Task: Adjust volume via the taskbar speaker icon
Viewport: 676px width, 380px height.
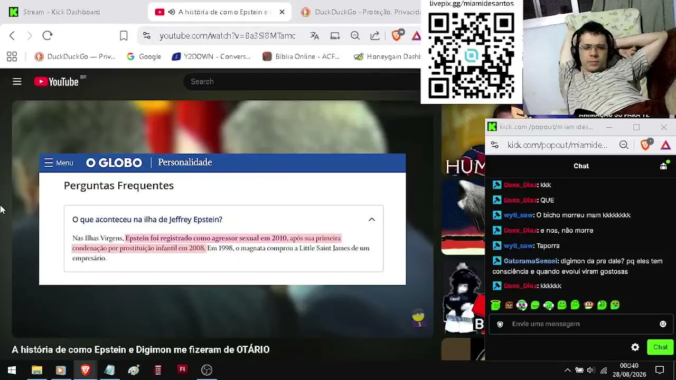Action: (x=590, y=370)
